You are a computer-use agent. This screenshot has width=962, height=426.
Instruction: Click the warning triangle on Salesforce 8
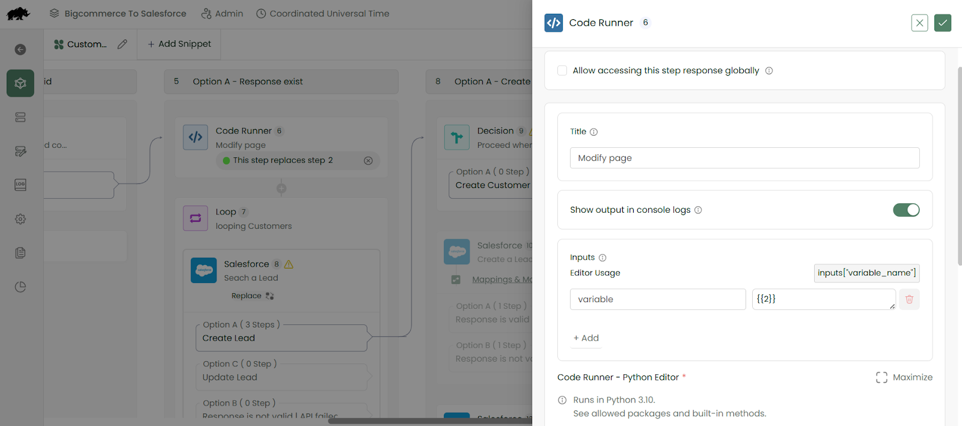click(289, 264)
